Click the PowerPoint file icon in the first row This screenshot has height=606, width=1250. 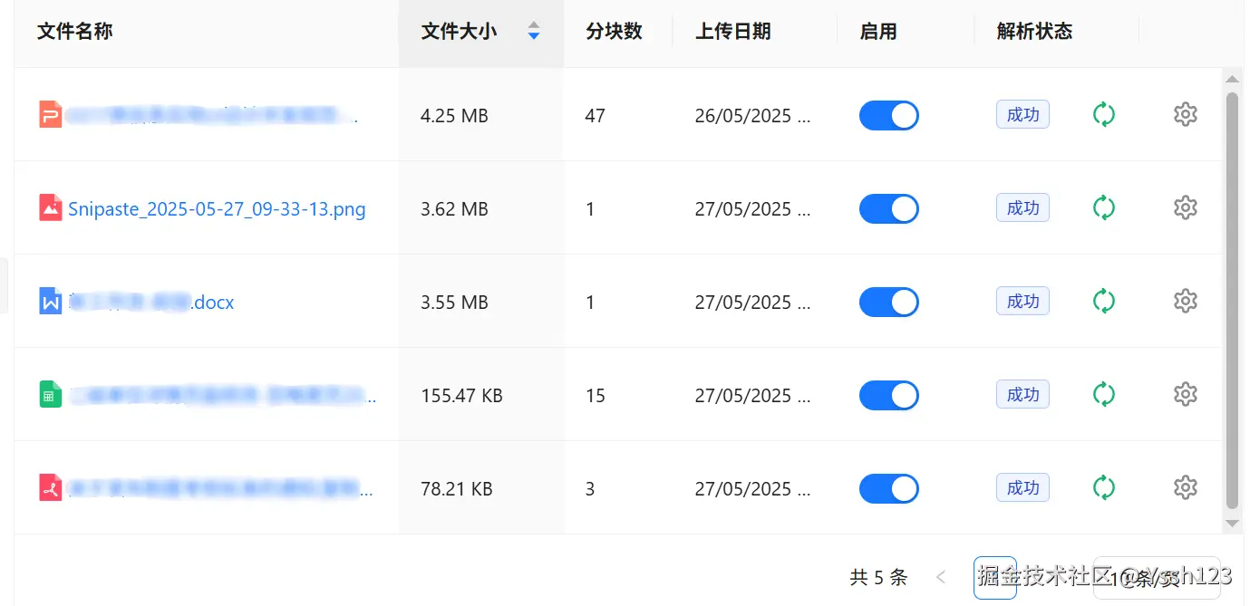(x=53, y=114)
